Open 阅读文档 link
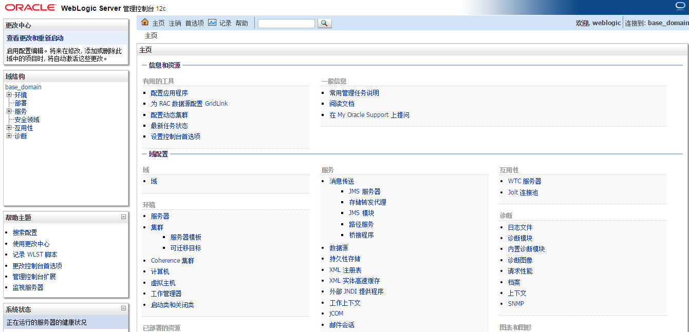Viewport: 689px width, 332px height. coord(342,104)
